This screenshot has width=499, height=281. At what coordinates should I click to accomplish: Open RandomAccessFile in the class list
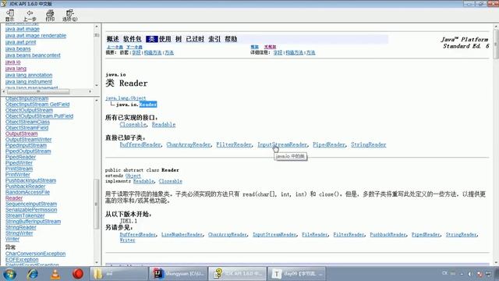point(27,193)
